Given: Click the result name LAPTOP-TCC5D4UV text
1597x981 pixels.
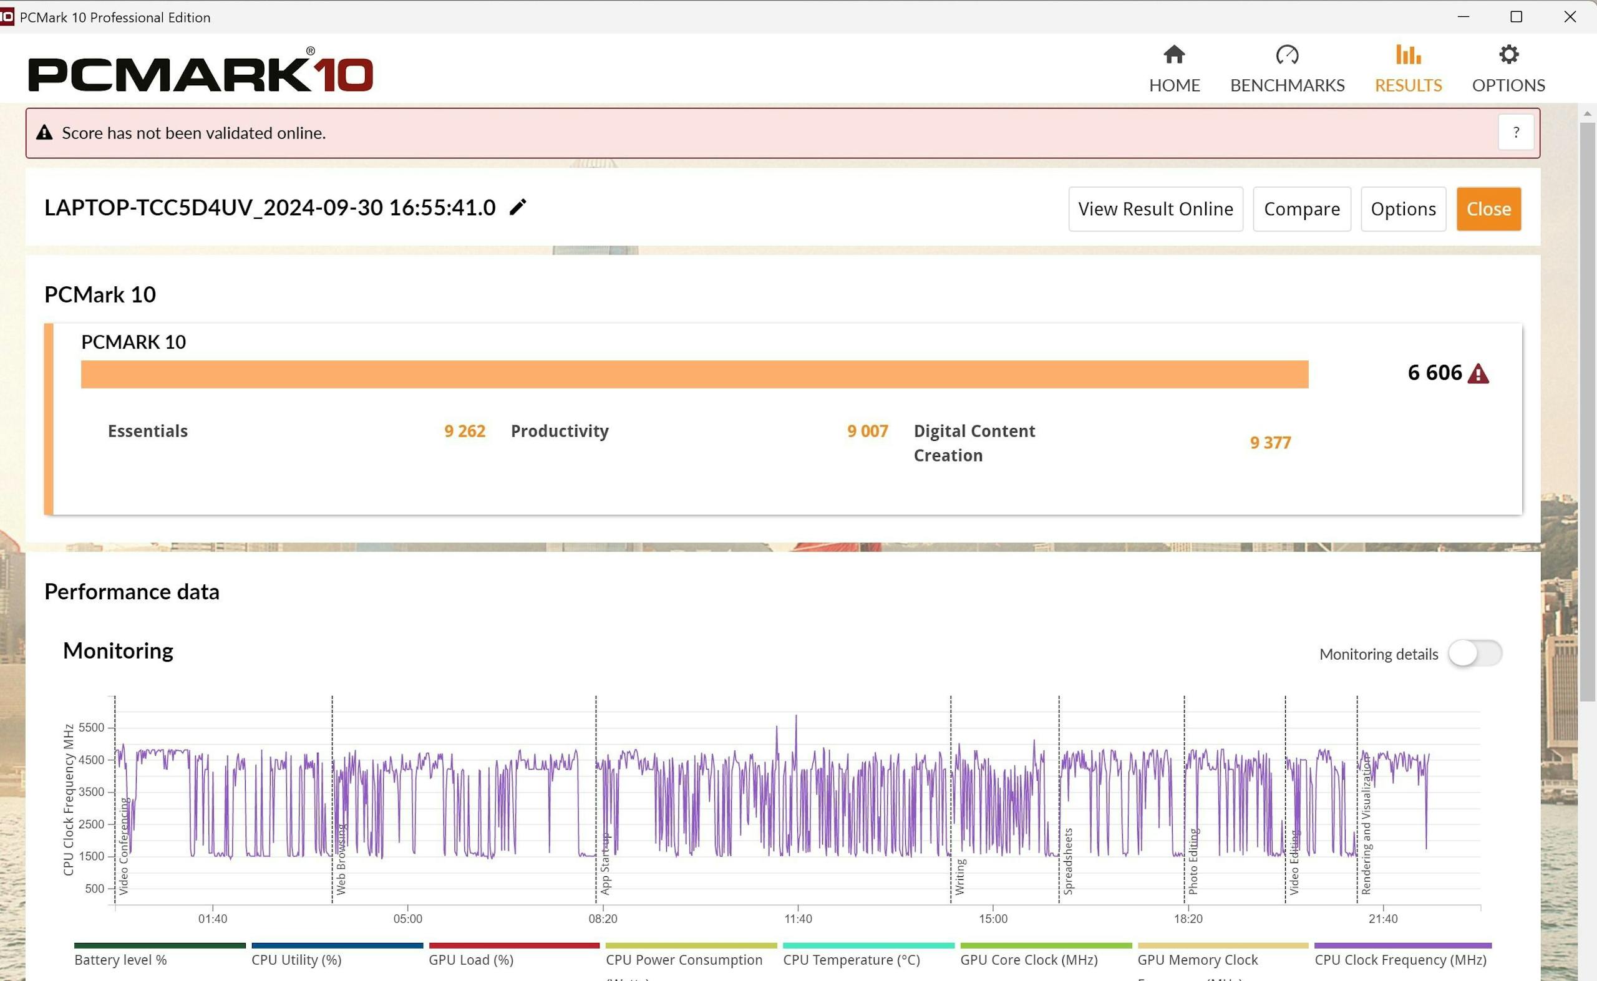Looking at the screenshot, I should coord(269,208).
